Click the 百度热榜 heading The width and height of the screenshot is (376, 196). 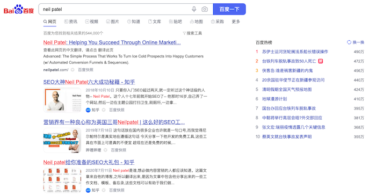(x=264, y=42)
